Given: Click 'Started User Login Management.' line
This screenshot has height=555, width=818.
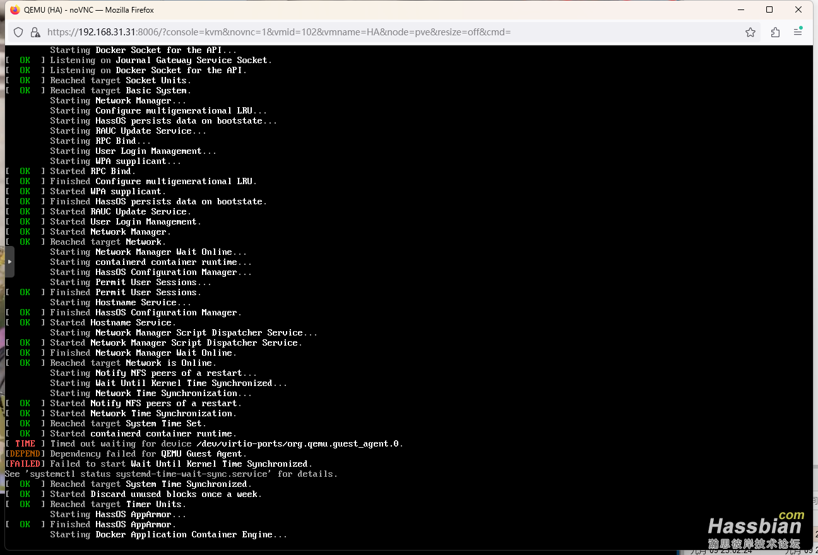Looking at the screenshot, I should click(x=126, y=221).
